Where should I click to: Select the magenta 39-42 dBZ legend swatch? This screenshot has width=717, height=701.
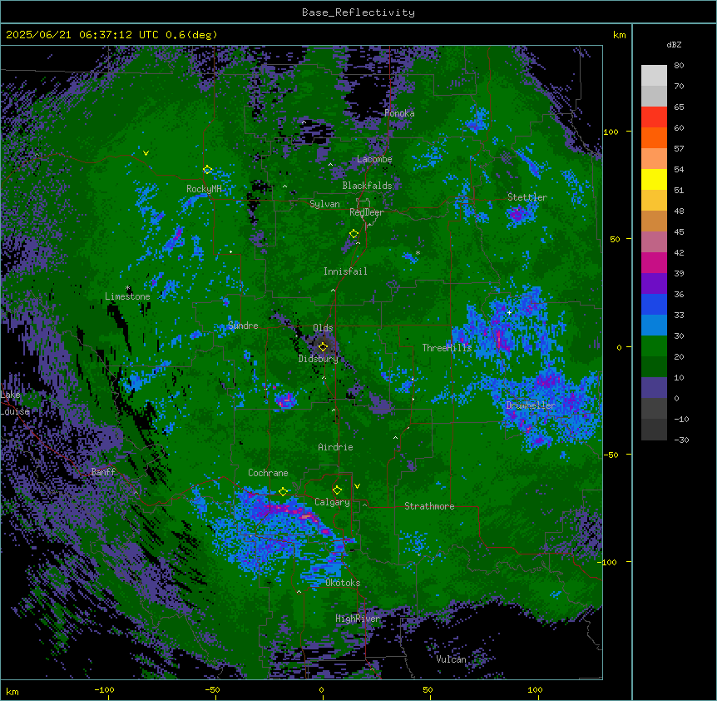[654, 262]
